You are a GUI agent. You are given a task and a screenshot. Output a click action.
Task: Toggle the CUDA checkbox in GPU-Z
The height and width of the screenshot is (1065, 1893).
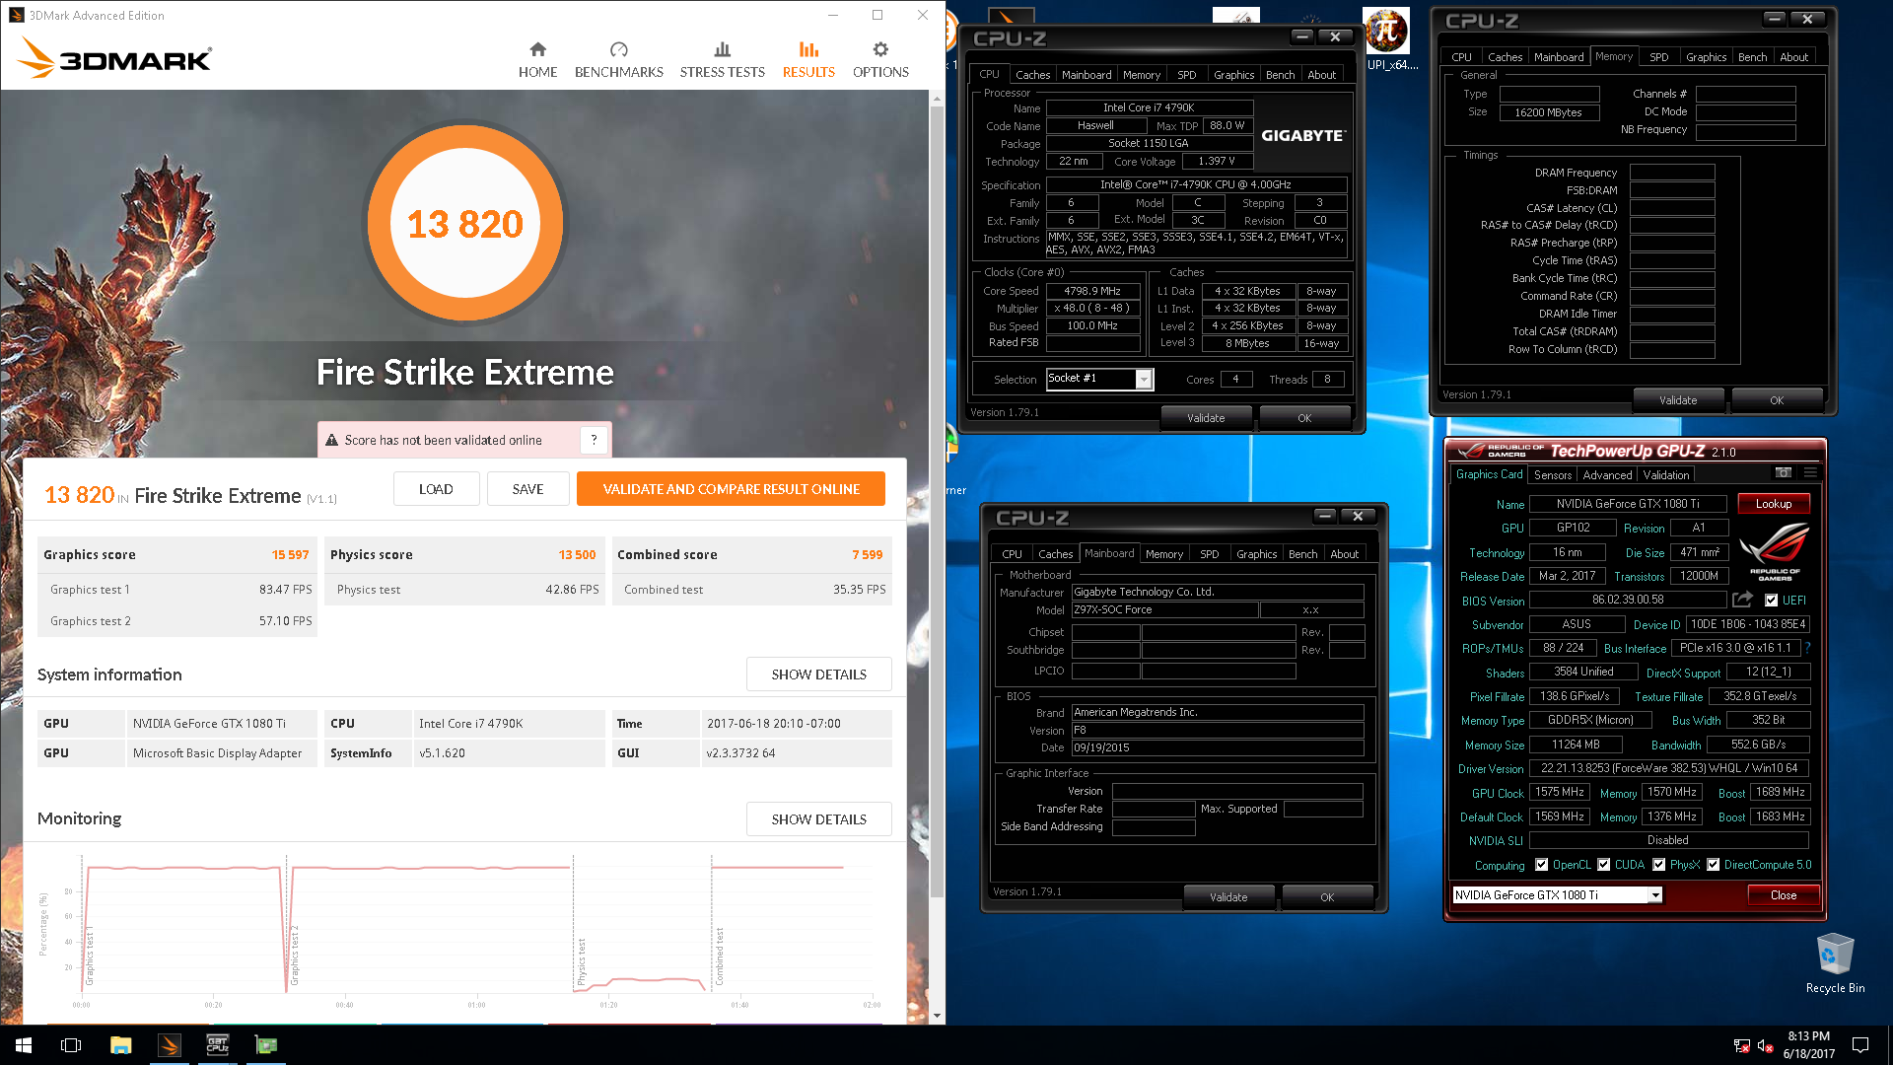[x=1604, y=865]
